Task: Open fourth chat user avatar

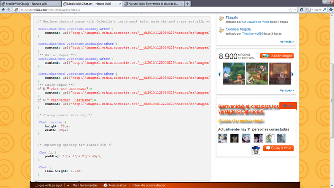Action: point(258,138)
